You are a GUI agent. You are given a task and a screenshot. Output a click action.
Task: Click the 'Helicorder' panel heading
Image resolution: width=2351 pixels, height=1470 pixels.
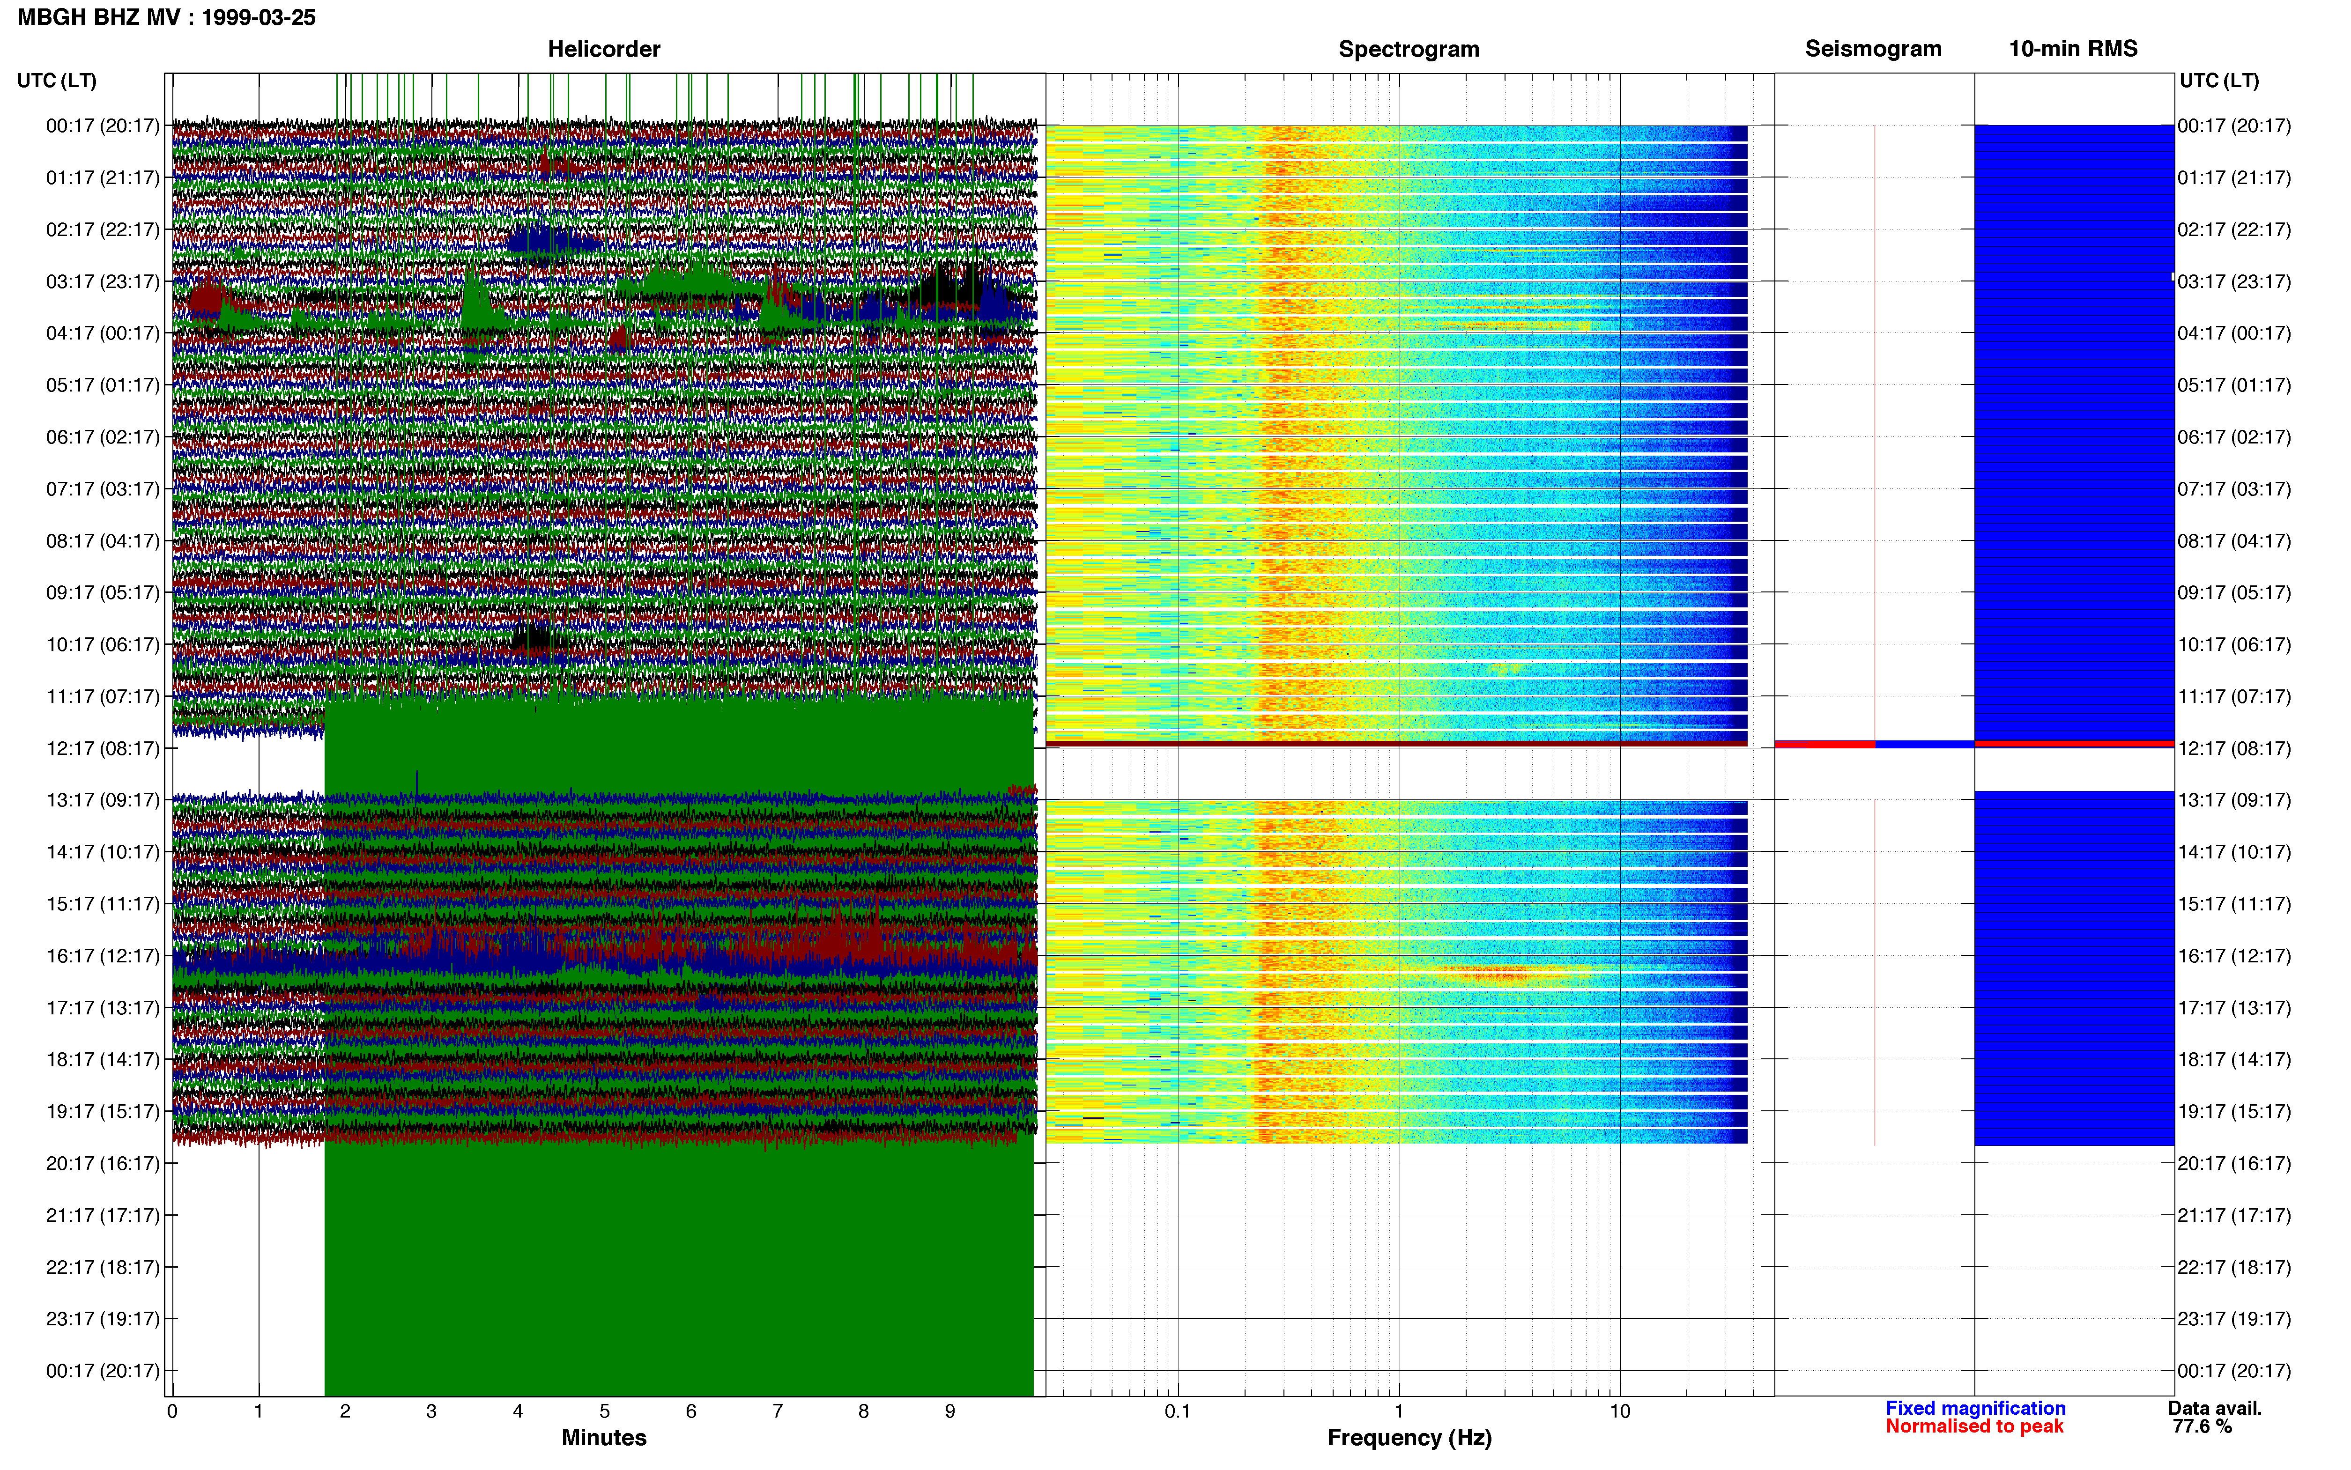[x=604, y=49]
